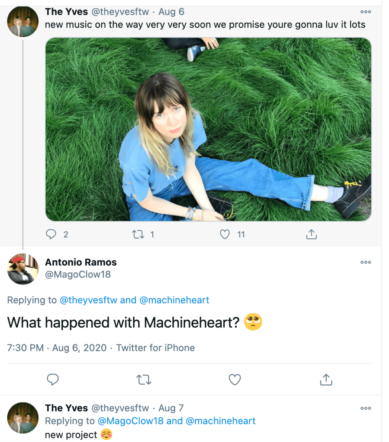The height and width of the screenshot is (442, 389).
Task: Open the woman-in-grass photo
Action: click(x=208, y=129)
